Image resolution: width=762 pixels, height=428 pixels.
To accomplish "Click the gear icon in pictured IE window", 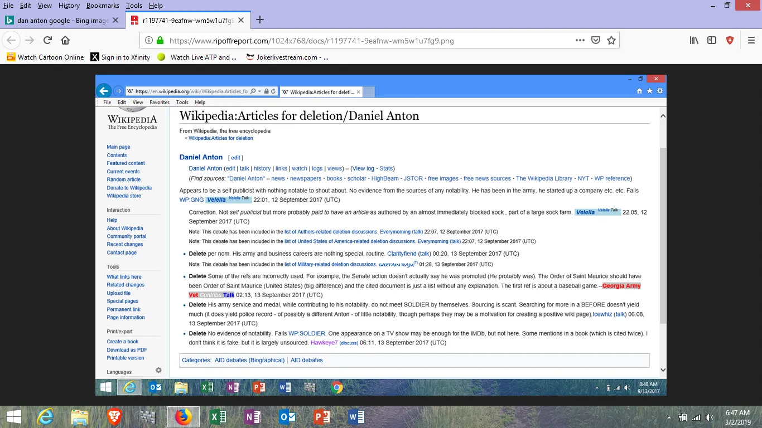I will (660, 91).
